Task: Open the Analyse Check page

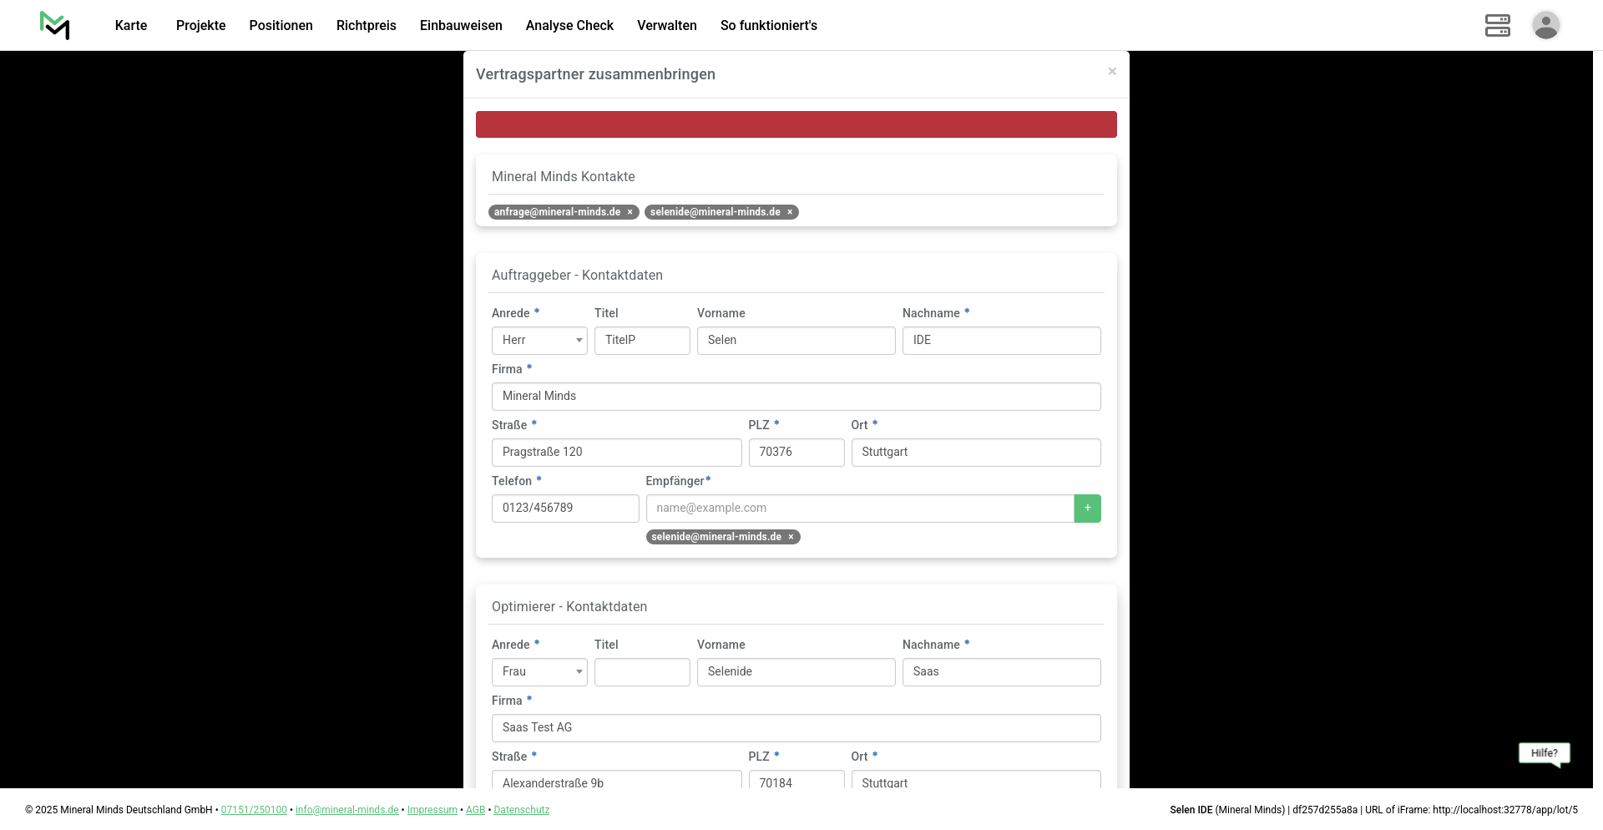Action: tap(569, 25)
